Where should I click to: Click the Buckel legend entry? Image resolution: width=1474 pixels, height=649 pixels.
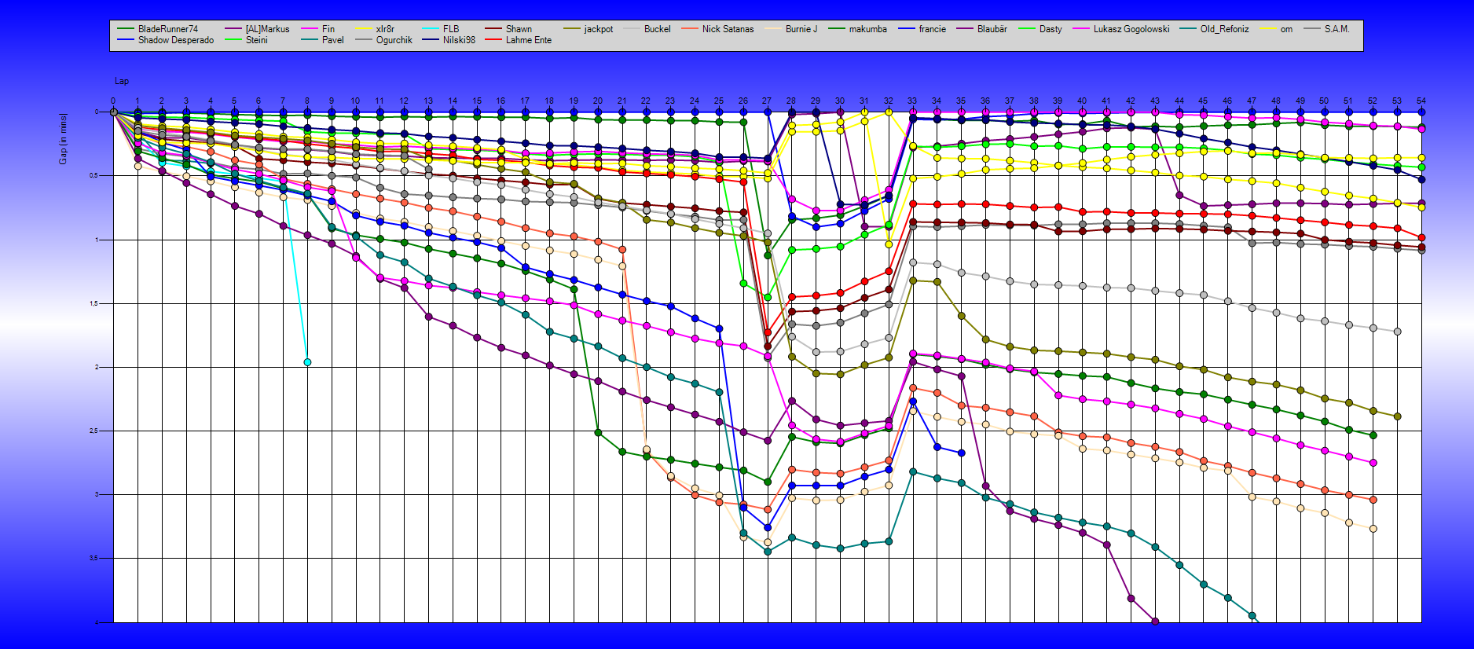pos(657,29)
